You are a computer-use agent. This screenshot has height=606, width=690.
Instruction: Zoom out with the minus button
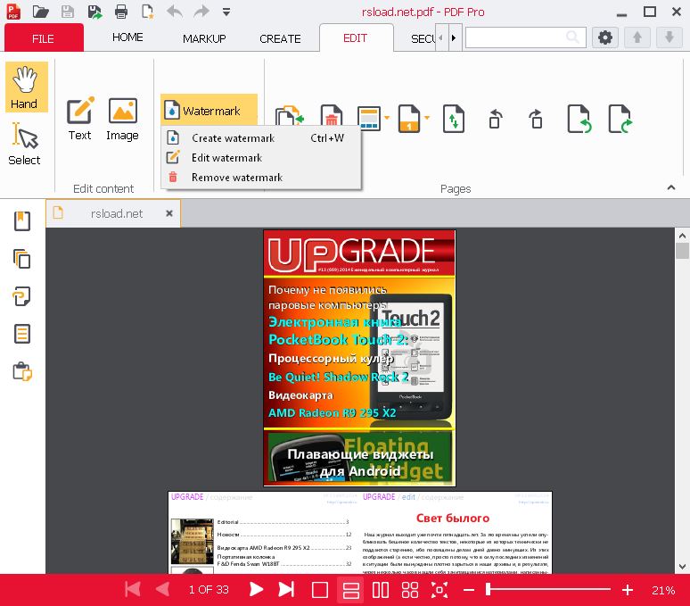click(x=469, y=590)
